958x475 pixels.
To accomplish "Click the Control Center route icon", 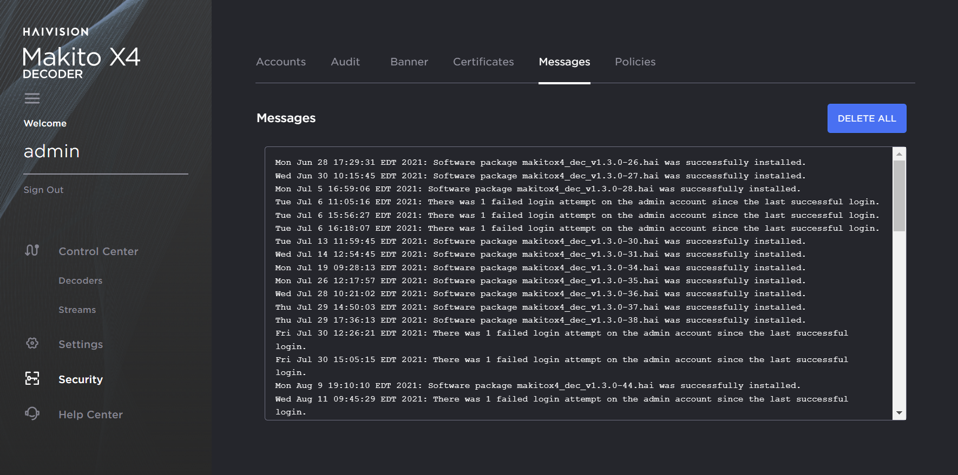I will click(32, 251).
